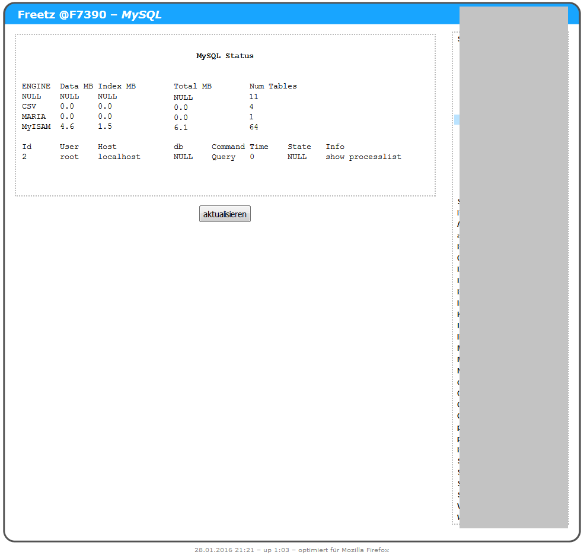Click the MyISAM table count 64
Screen dimensions: 587x558
pyautogui.click(x=254, y=127)
